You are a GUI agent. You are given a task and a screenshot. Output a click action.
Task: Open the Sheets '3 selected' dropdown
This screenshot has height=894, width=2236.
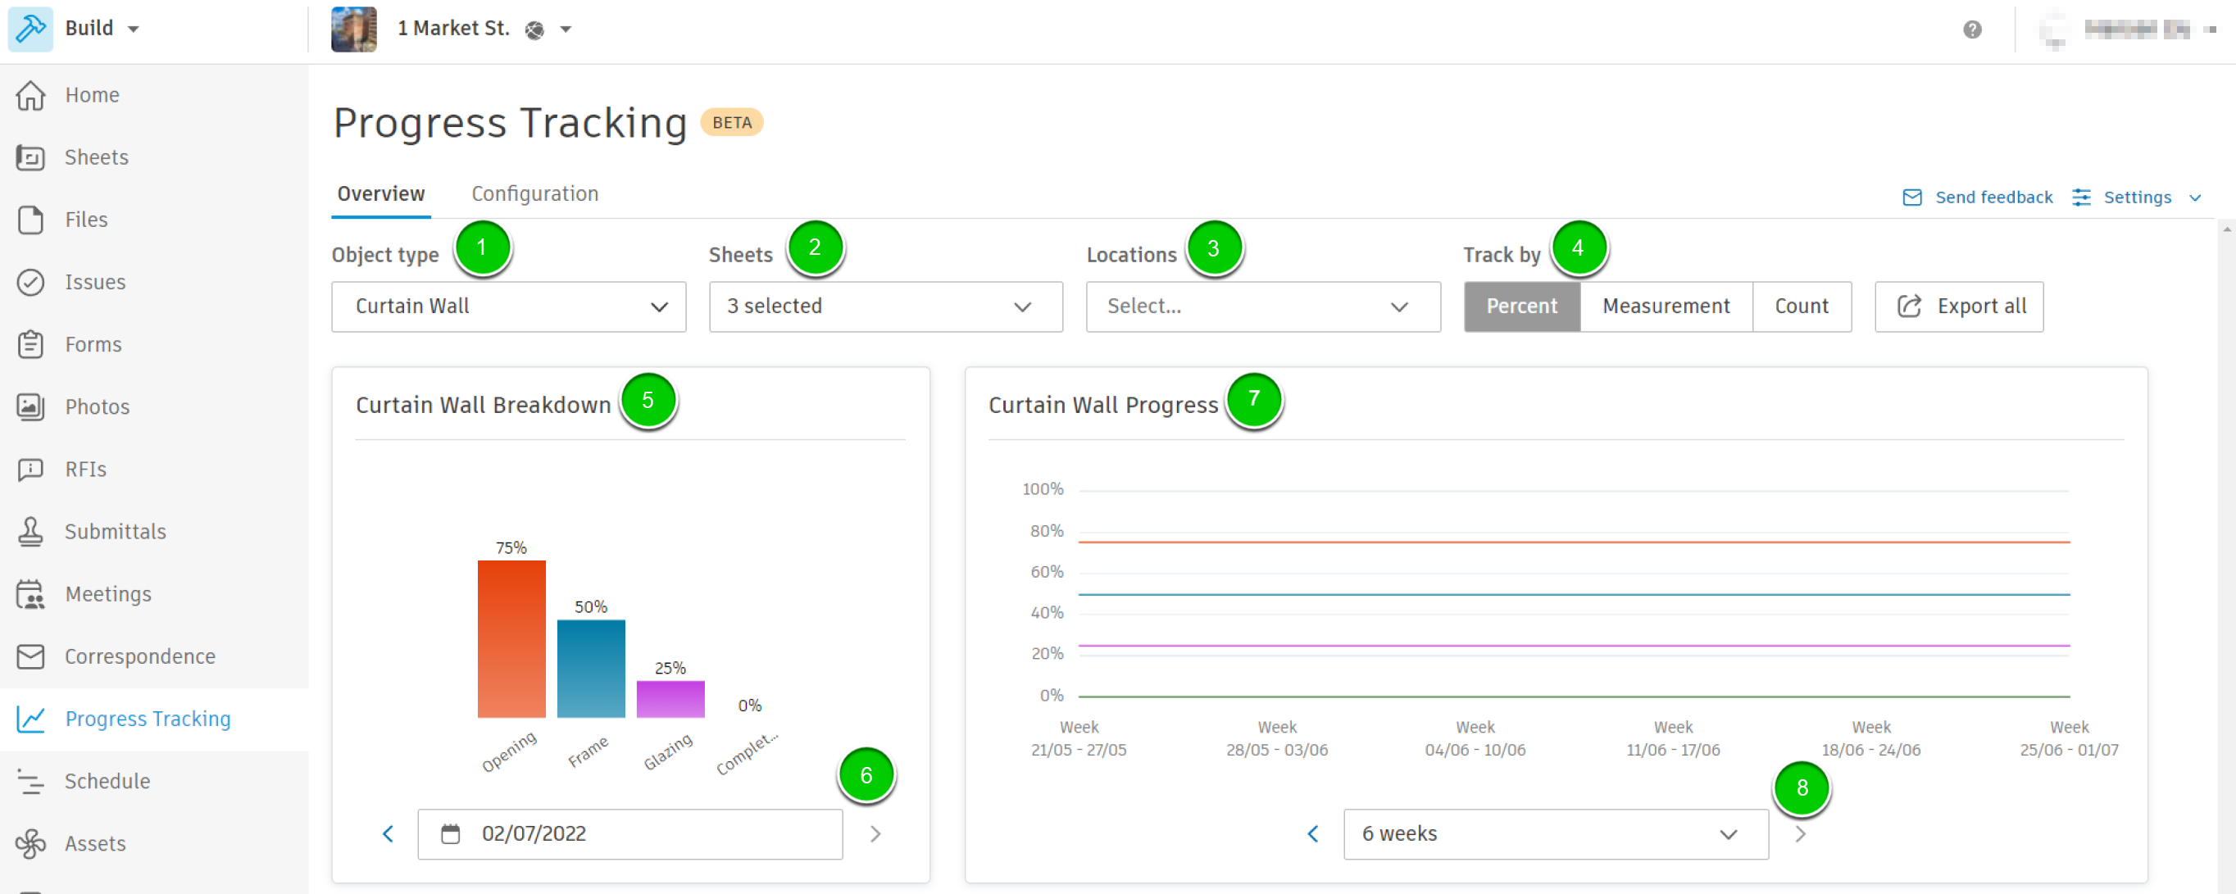point(884,306)
